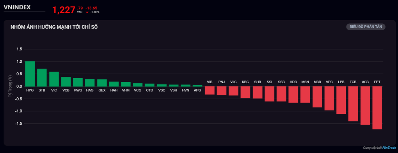The width and height of the screenshot is (398, 153).
Task: Click the red MBB bar
Action: [x=317, y=97]
